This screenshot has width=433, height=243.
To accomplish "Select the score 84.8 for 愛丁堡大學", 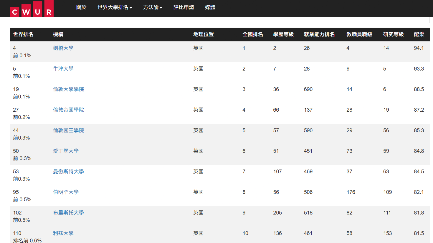I will (419, 151).
